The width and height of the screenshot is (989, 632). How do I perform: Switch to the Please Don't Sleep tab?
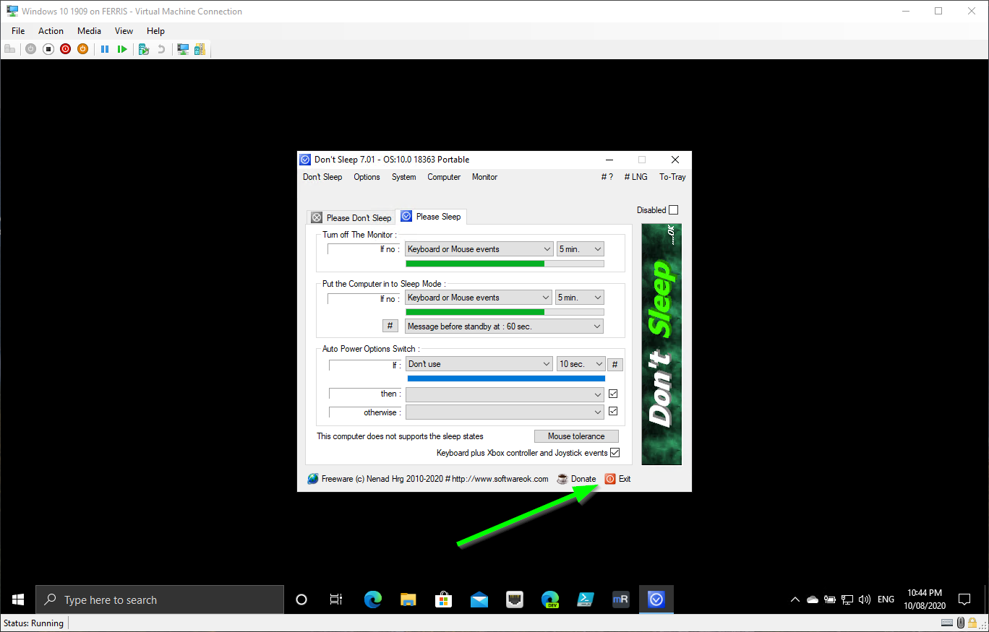coord(351,217)
